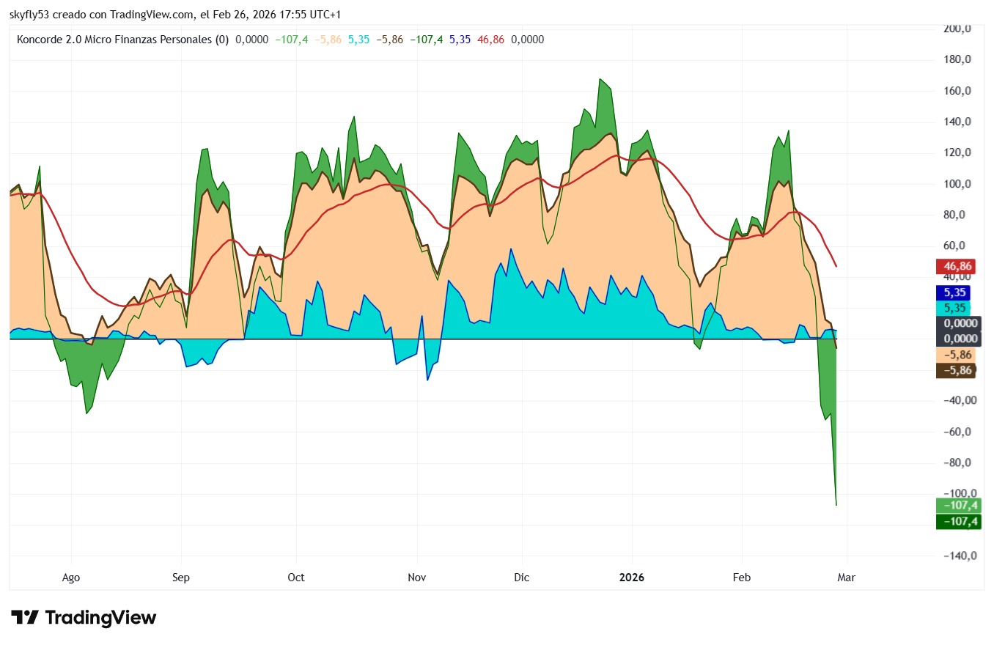
Task: Click the light orange −5,86 axis price tag
Action: 957,355
